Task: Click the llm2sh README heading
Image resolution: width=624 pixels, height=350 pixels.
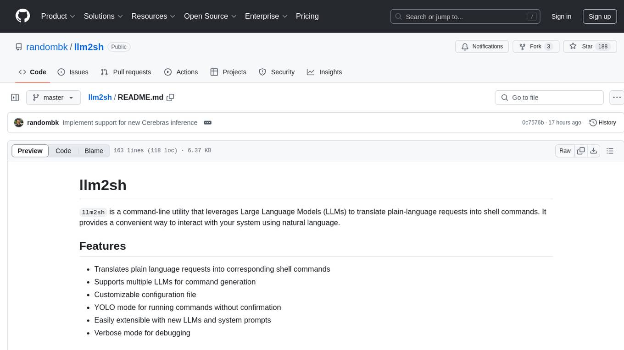Action: point(103,185)
